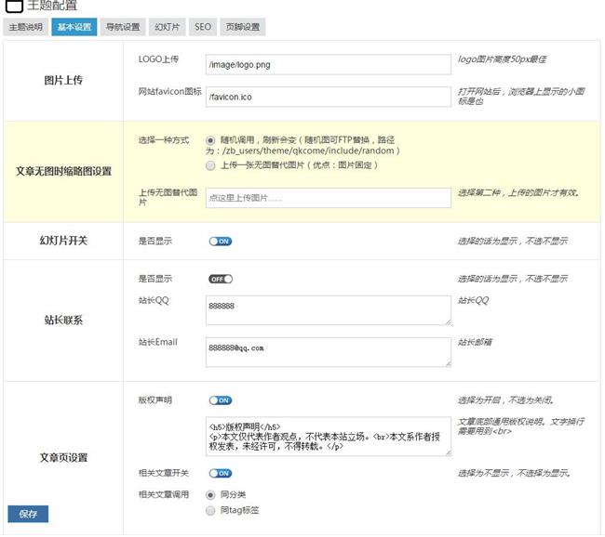
Task: Switch to the 导航设置 tab
Action: tap(123, 27)
